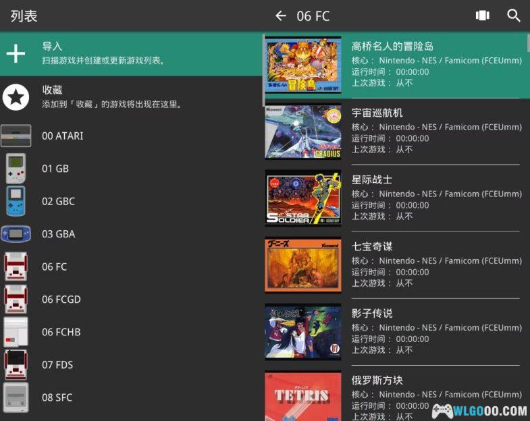Select the Game Boy Advance icon
530x421 pixels.
pos(16,234)
